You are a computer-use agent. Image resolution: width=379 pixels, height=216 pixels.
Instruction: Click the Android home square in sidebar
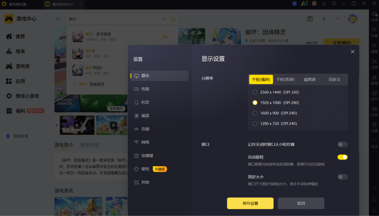click(375, 199)
